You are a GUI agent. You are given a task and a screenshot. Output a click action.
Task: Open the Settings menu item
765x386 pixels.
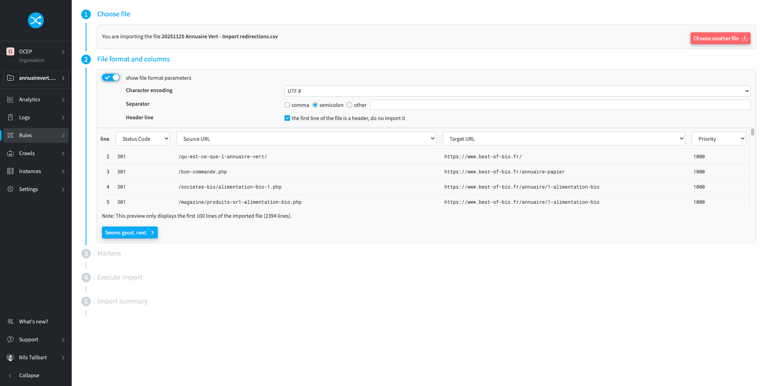tap(36, 189)
